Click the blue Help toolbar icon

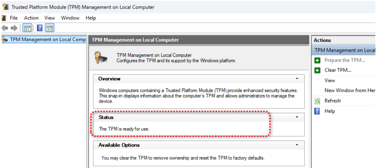coord(40,28)
